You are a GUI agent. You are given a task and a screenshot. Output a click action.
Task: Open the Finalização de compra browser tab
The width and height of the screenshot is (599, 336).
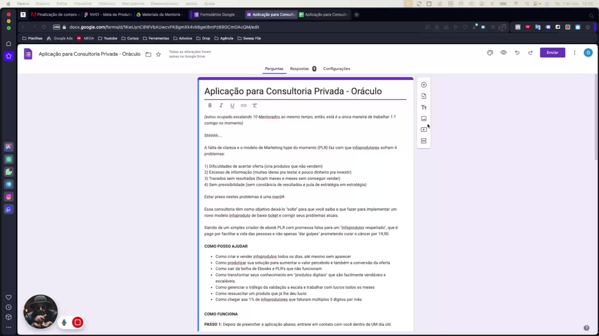pyautogui.click(x=55, y=15)
